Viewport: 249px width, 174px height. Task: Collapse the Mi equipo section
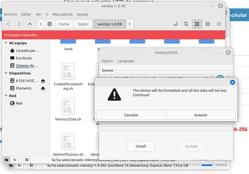point(6,43)
